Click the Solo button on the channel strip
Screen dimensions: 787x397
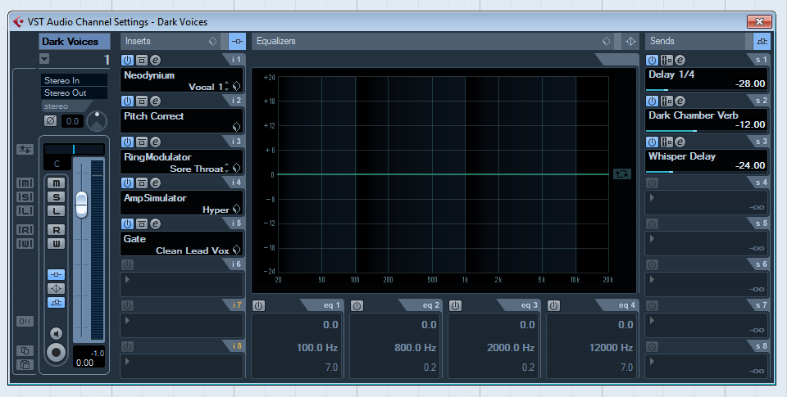click(57, 197)
